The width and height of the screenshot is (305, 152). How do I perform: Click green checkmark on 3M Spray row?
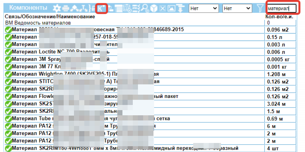tap(8, 59)
